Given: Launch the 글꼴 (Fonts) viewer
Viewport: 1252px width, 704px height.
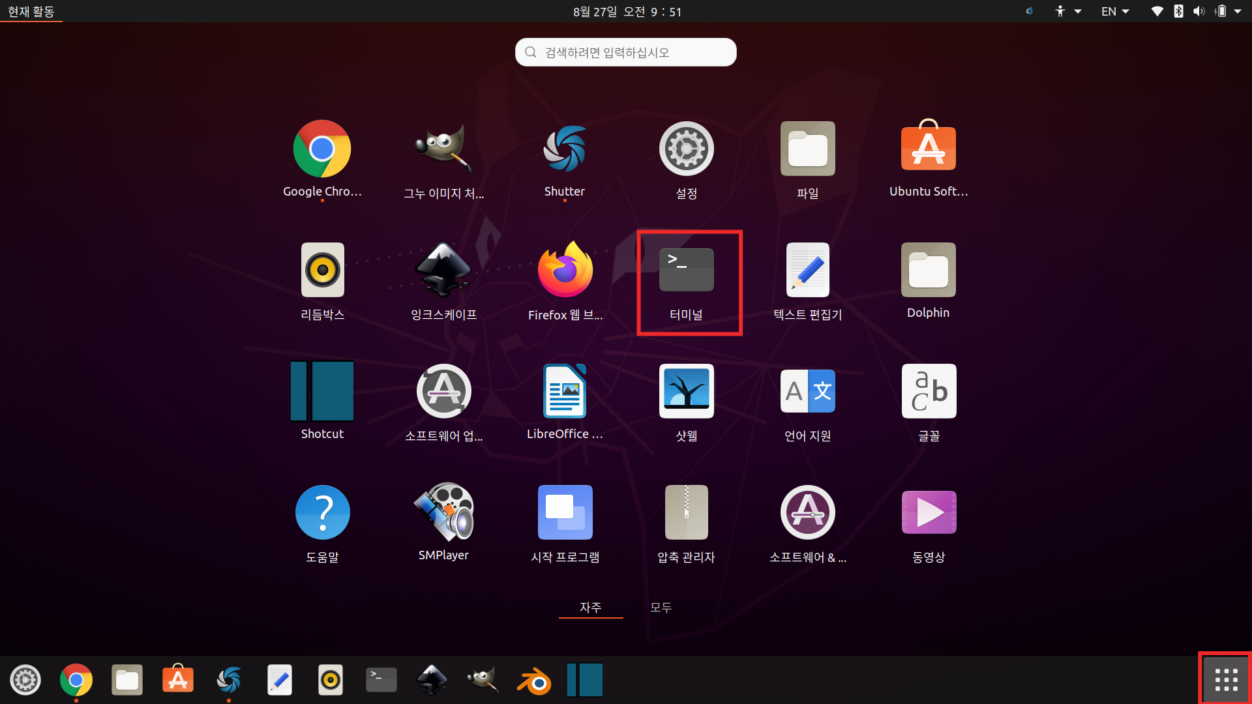Looking at the screenshot, I should pyautogui.click(x=929, y=391).
